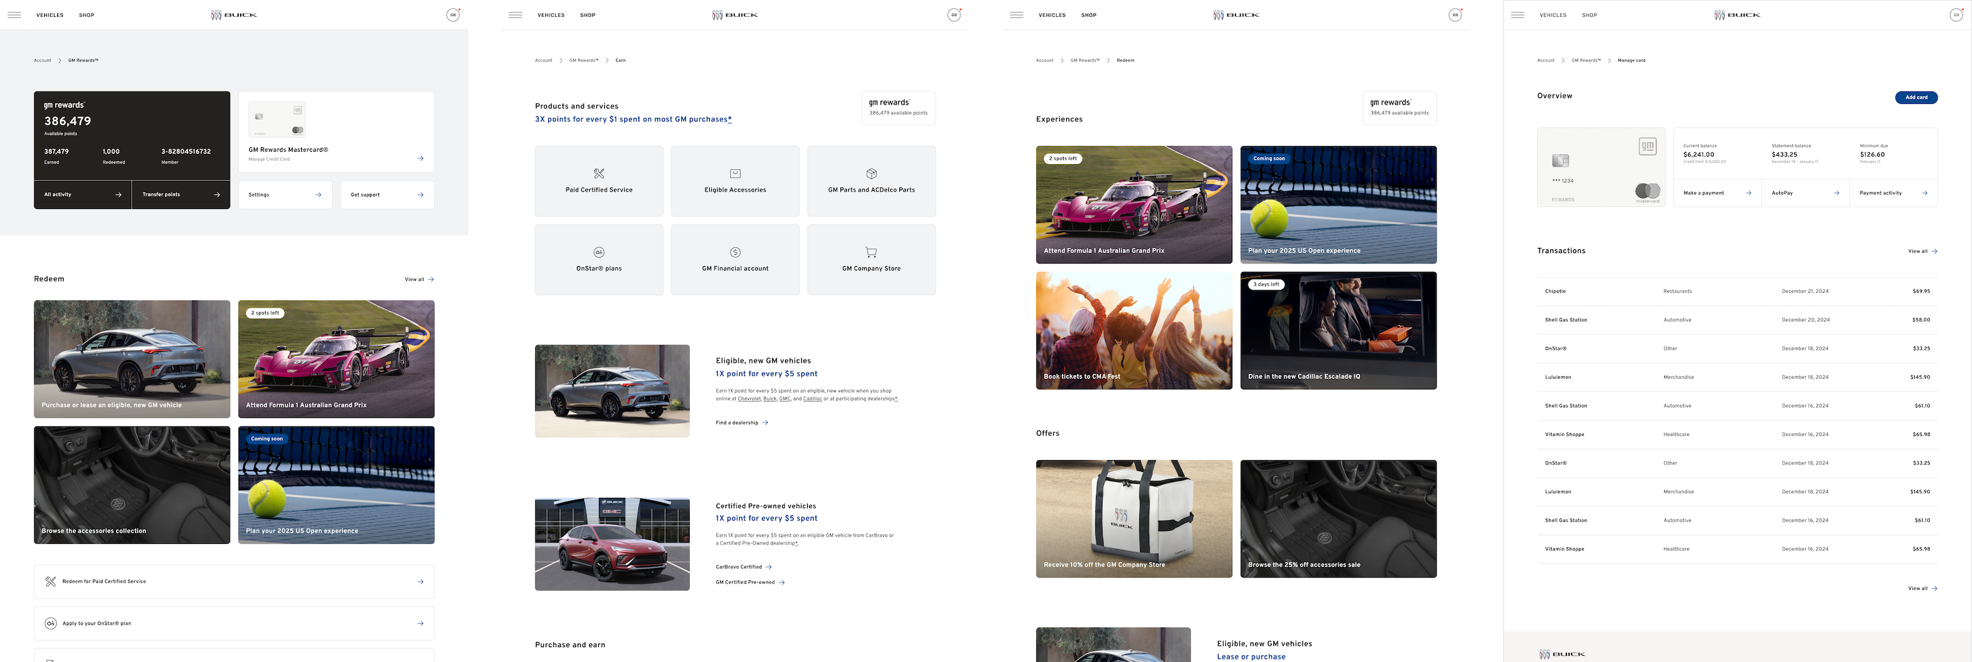
Task: Click Account breadcrumb on the Earn page
Action: coord(544,60)
